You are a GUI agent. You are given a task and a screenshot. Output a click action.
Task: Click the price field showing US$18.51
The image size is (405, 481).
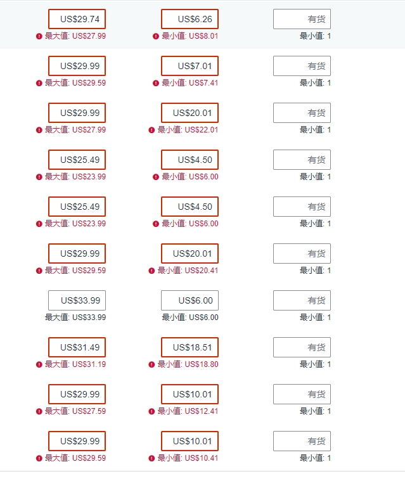tap(190, 347)
